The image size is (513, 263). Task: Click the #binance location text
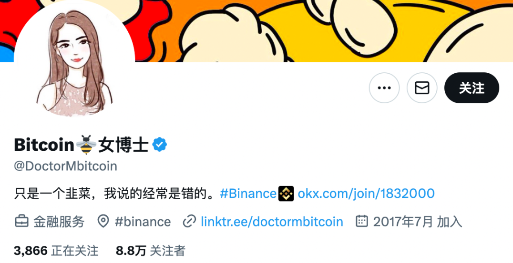coord(143,222)
